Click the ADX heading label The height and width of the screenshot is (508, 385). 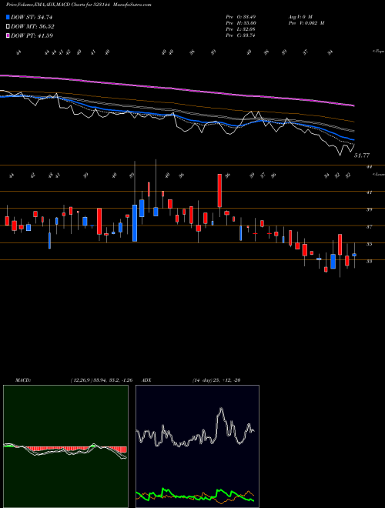coord(147,380)
